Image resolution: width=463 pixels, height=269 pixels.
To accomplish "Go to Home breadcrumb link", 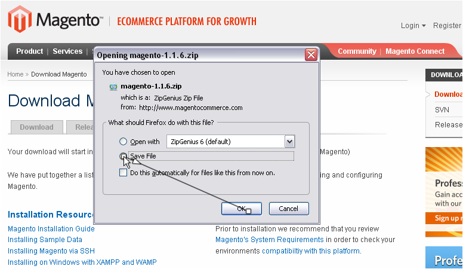I will [15, 75].
